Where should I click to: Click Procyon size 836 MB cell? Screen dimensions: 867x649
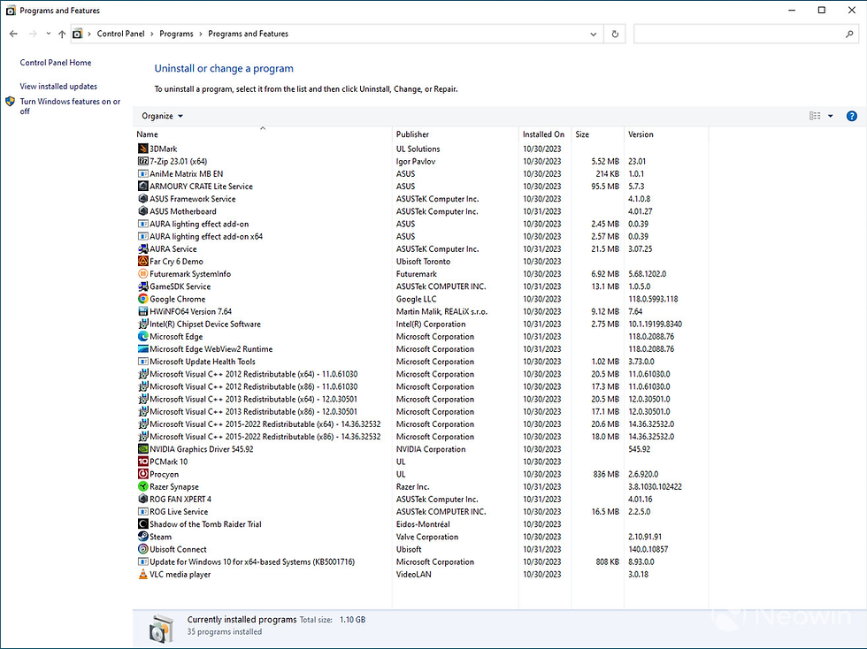pyautogui.click(x=606, y=474)
